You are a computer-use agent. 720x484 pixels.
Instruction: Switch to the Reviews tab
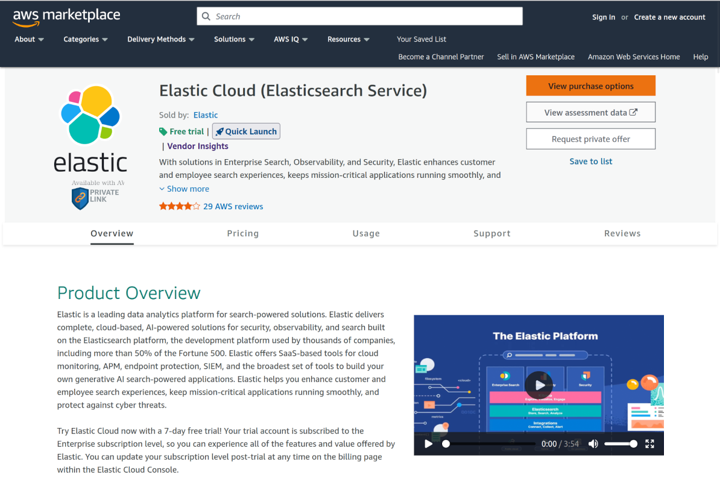(622, 233)
